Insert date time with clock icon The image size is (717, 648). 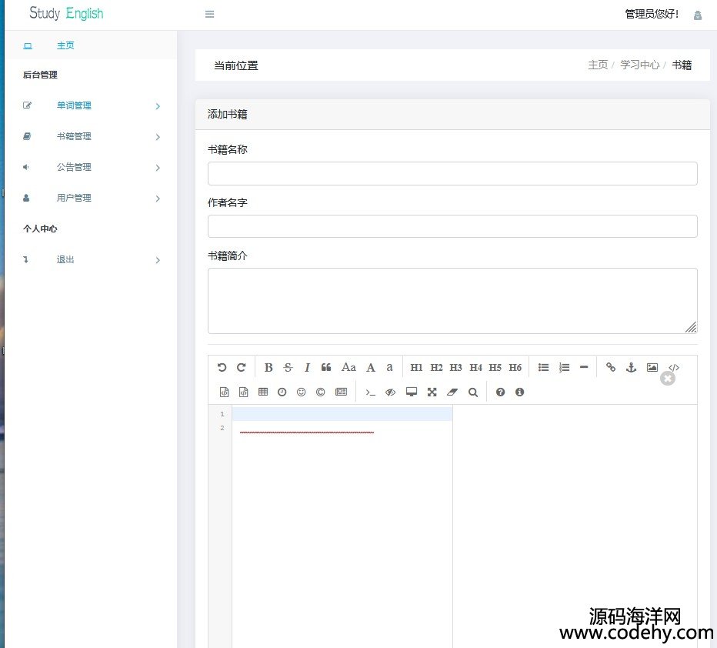pyautogui.click(x=282, y=392)
